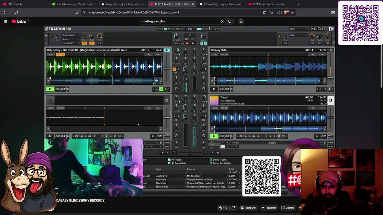383x215 pixels.
Task: Click the master record button in the mixer
Action: point(187,43)
